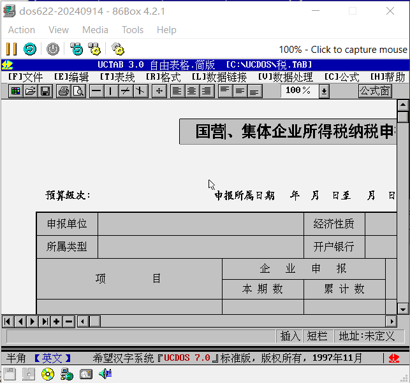The height and width of the screenshot is (383, 410).
Task: Pause the 86Box emulation
Action: click(x=11, y=49)
